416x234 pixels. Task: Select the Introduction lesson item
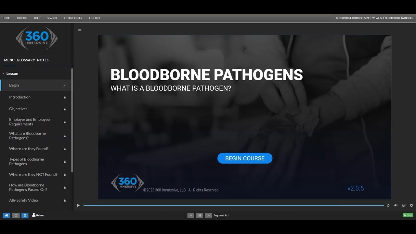[x=20, y=97]
